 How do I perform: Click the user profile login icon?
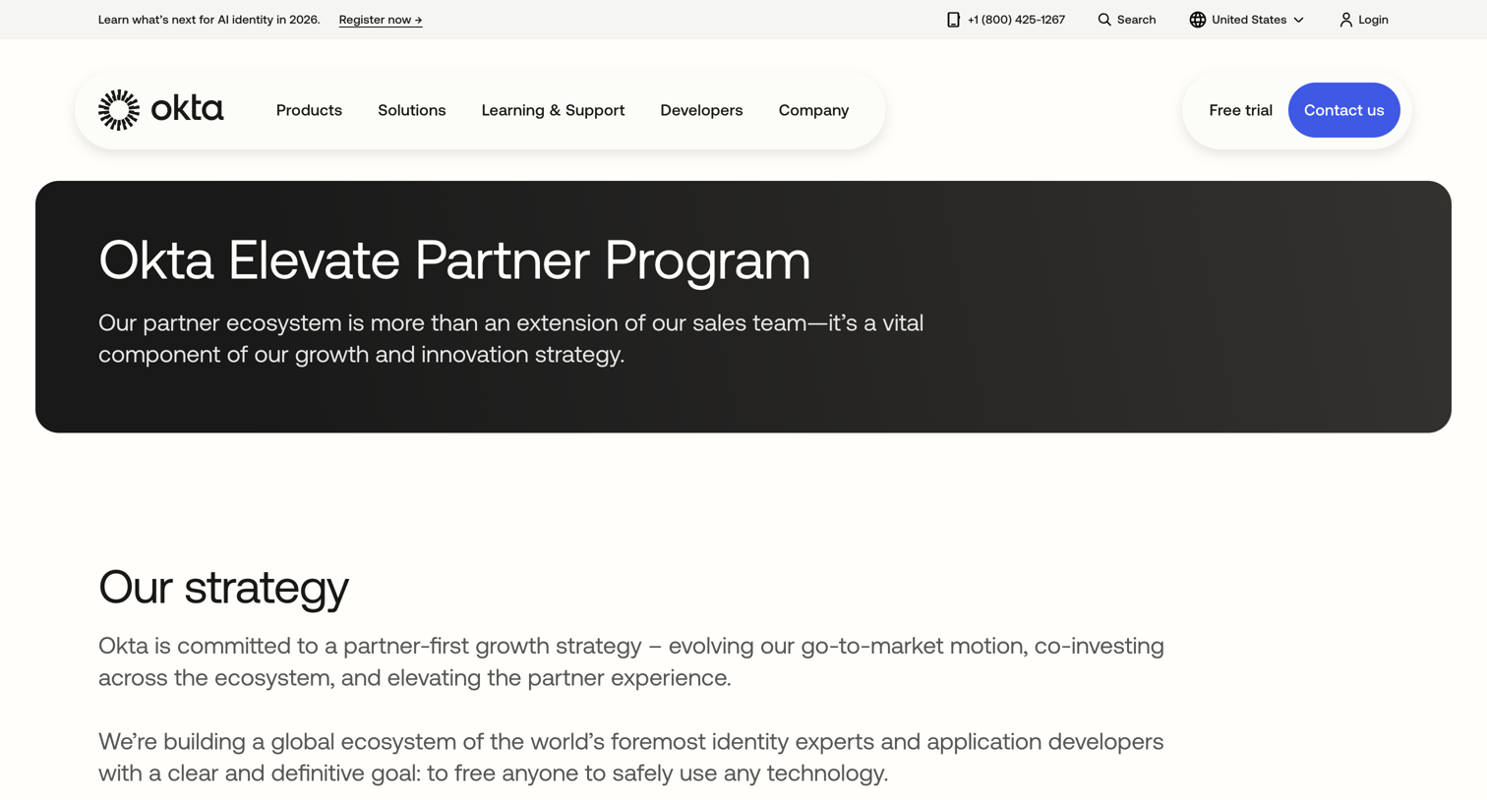pos(1345,20)
